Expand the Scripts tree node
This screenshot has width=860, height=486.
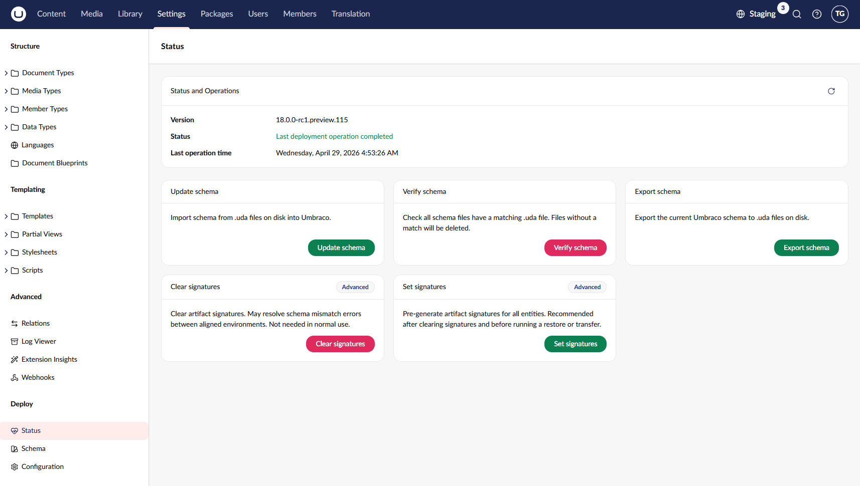[6, 271]
